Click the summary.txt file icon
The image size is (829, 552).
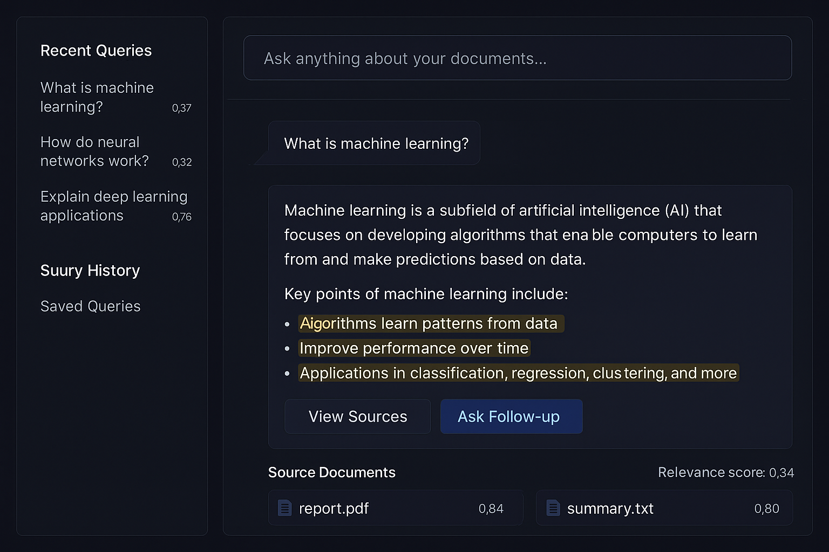[x=553, y=508]
